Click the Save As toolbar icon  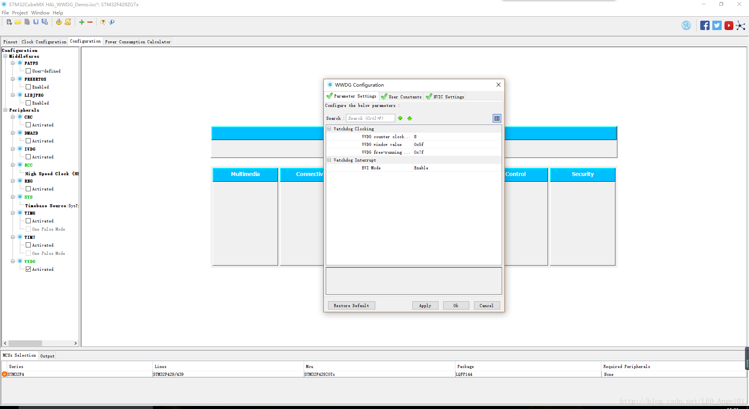point(45,22)
